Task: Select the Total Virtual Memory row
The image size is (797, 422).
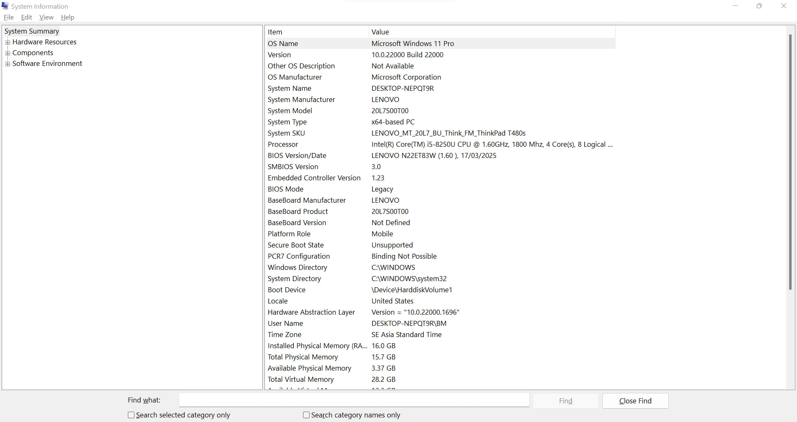Action: [440, 379]
